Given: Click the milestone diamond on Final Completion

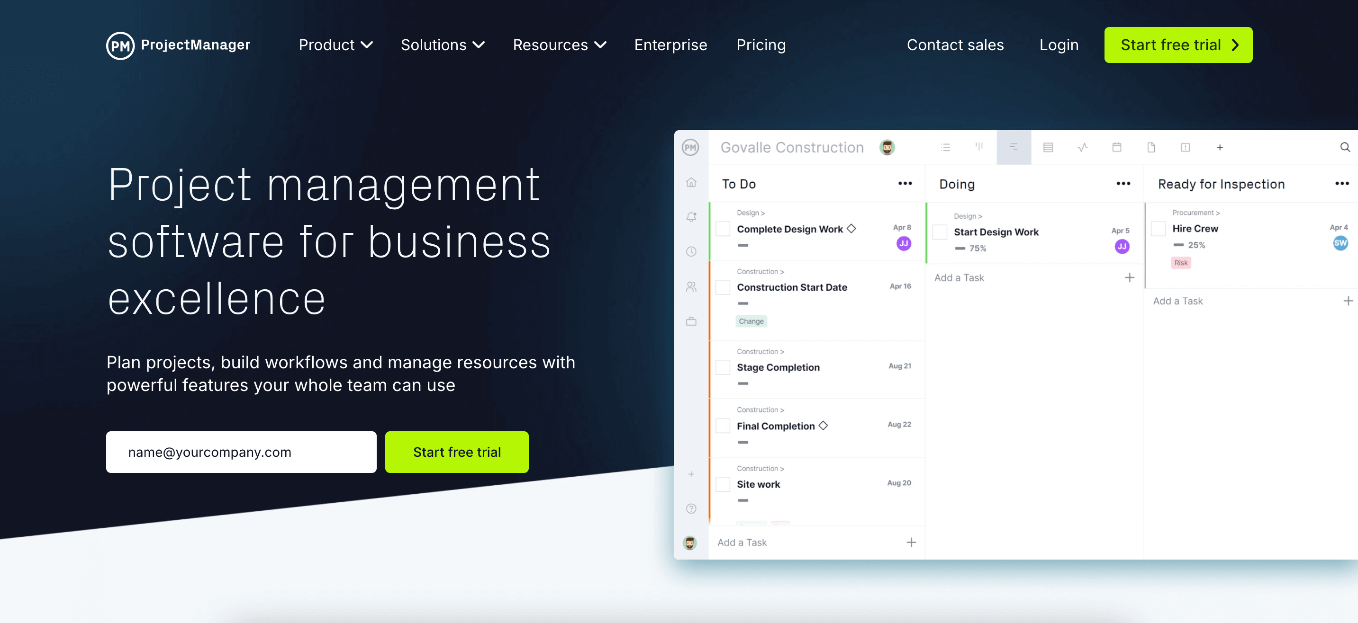Looking at the screenshot, I should coord(823,426).
